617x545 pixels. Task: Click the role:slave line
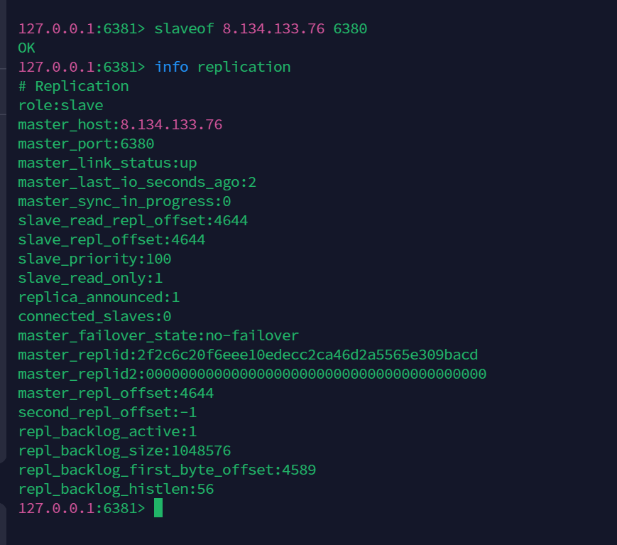61,105
